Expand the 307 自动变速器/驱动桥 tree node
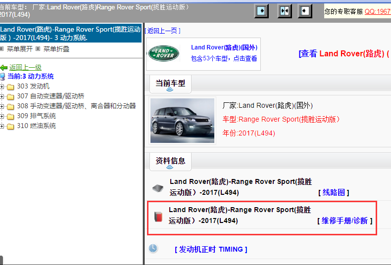 tap(2, 96)
